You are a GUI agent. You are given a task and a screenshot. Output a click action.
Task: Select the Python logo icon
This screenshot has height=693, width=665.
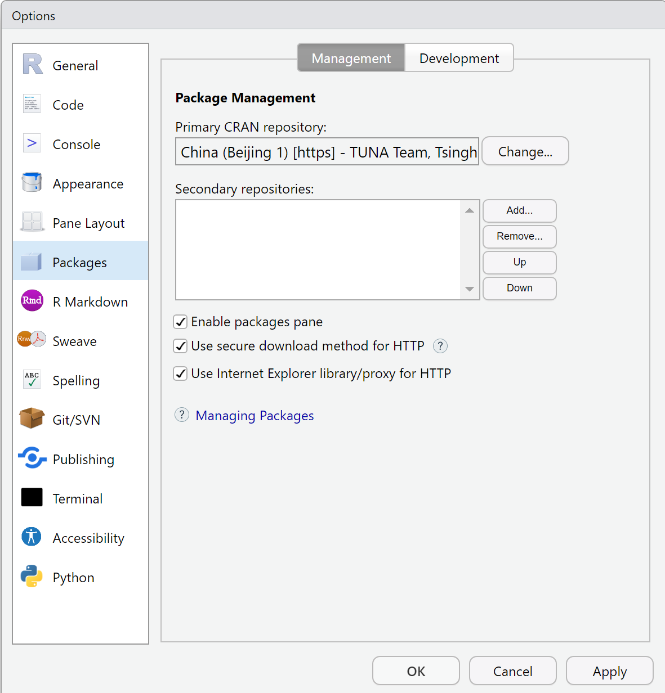(32, 577)
